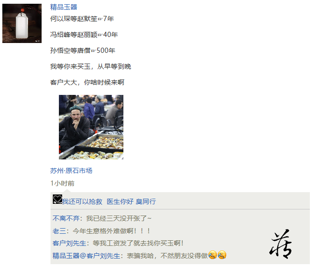
Task: Click the first crying-laugh emoji
Action: [x=213, y=255]
